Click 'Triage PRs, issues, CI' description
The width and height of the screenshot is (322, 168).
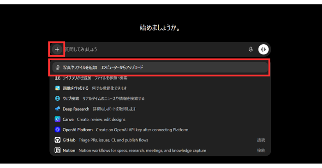pyautogui.click(x=113, y=140)
